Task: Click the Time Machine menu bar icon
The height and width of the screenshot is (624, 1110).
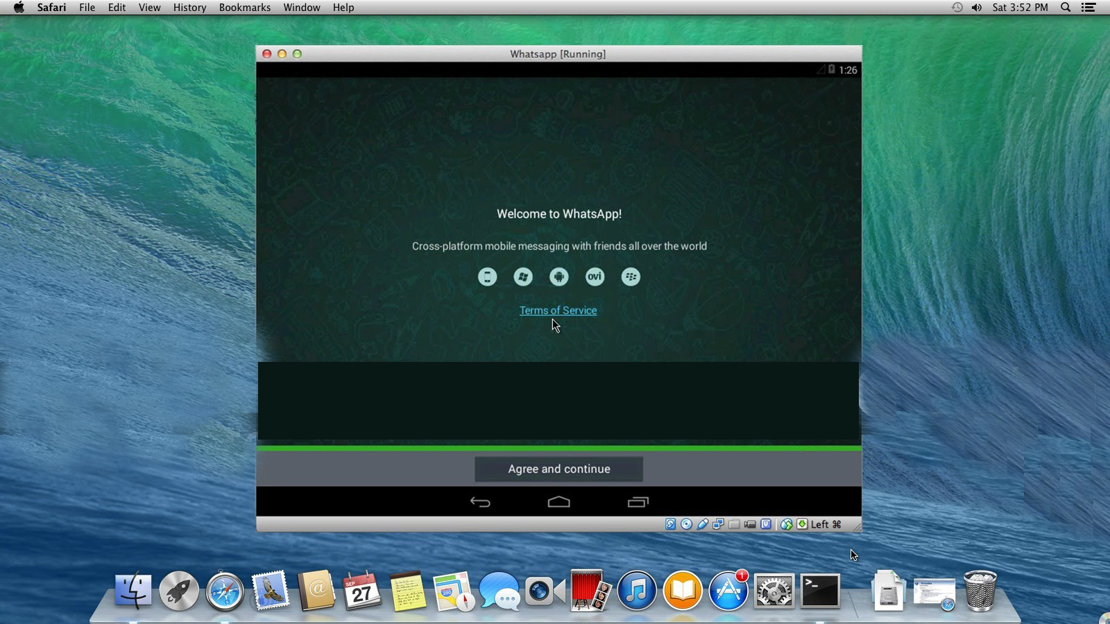Action: click(x=957, y=8)
